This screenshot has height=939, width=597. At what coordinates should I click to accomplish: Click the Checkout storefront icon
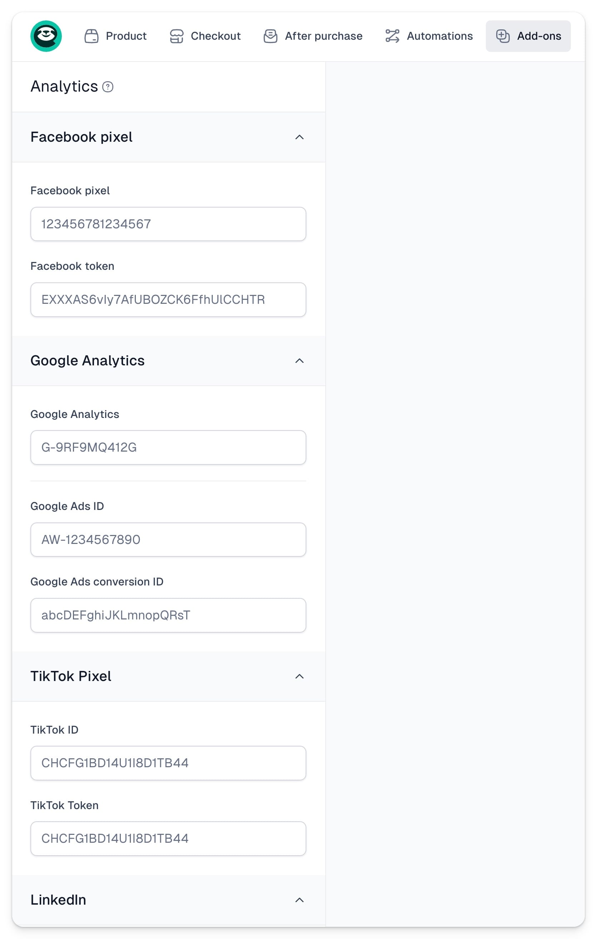176,36
